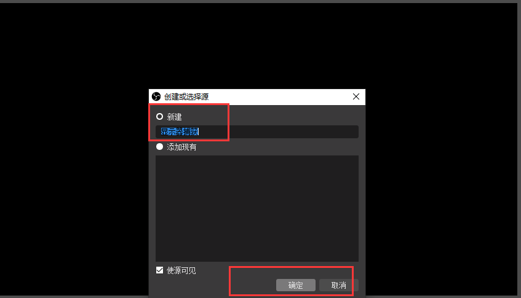The height and width of the screenshot is (298, 521).
Task: Click the source name input field
Action: tap(257, 131)
